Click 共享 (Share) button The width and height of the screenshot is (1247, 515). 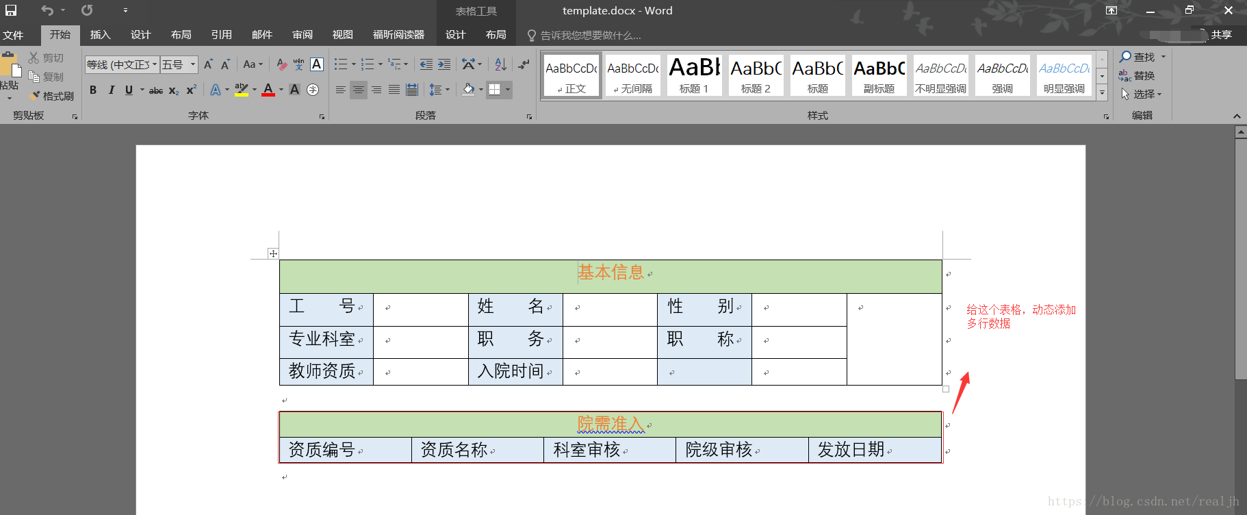(x=1222, y=35)
